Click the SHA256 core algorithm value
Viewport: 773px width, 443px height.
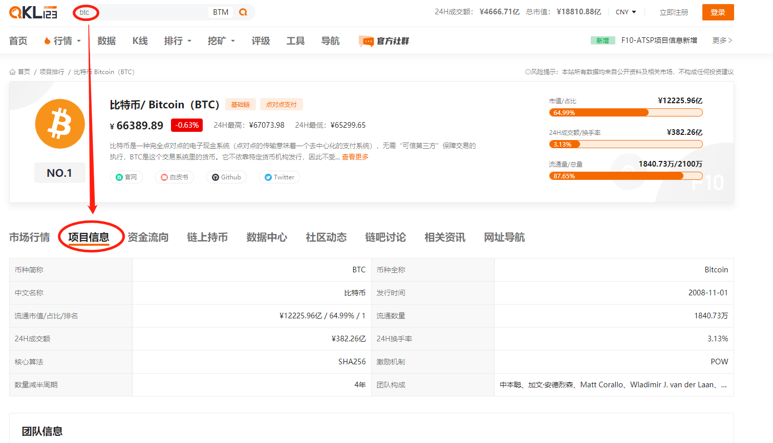[x=352, y=362]
